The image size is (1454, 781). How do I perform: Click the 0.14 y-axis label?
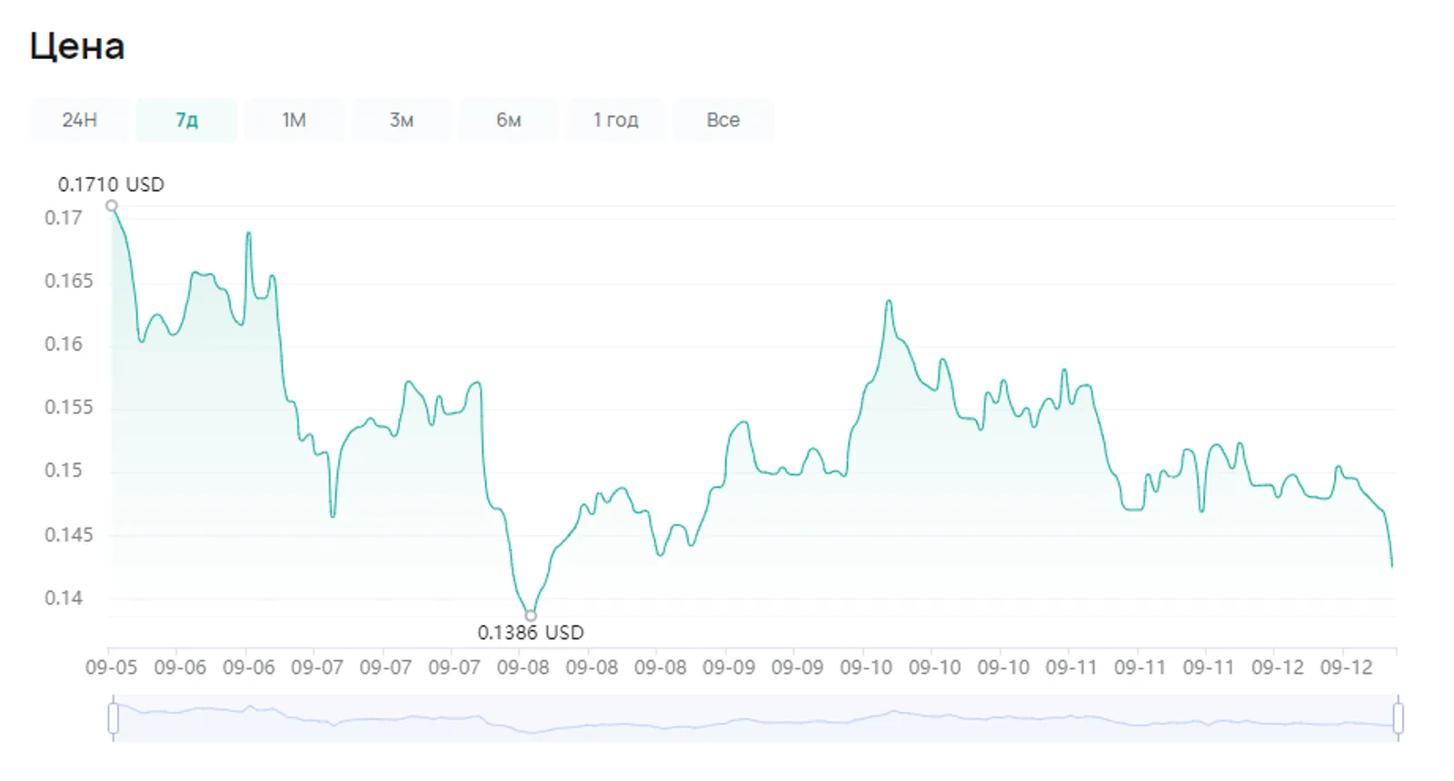pyautogui.click(x=64, y=598)
